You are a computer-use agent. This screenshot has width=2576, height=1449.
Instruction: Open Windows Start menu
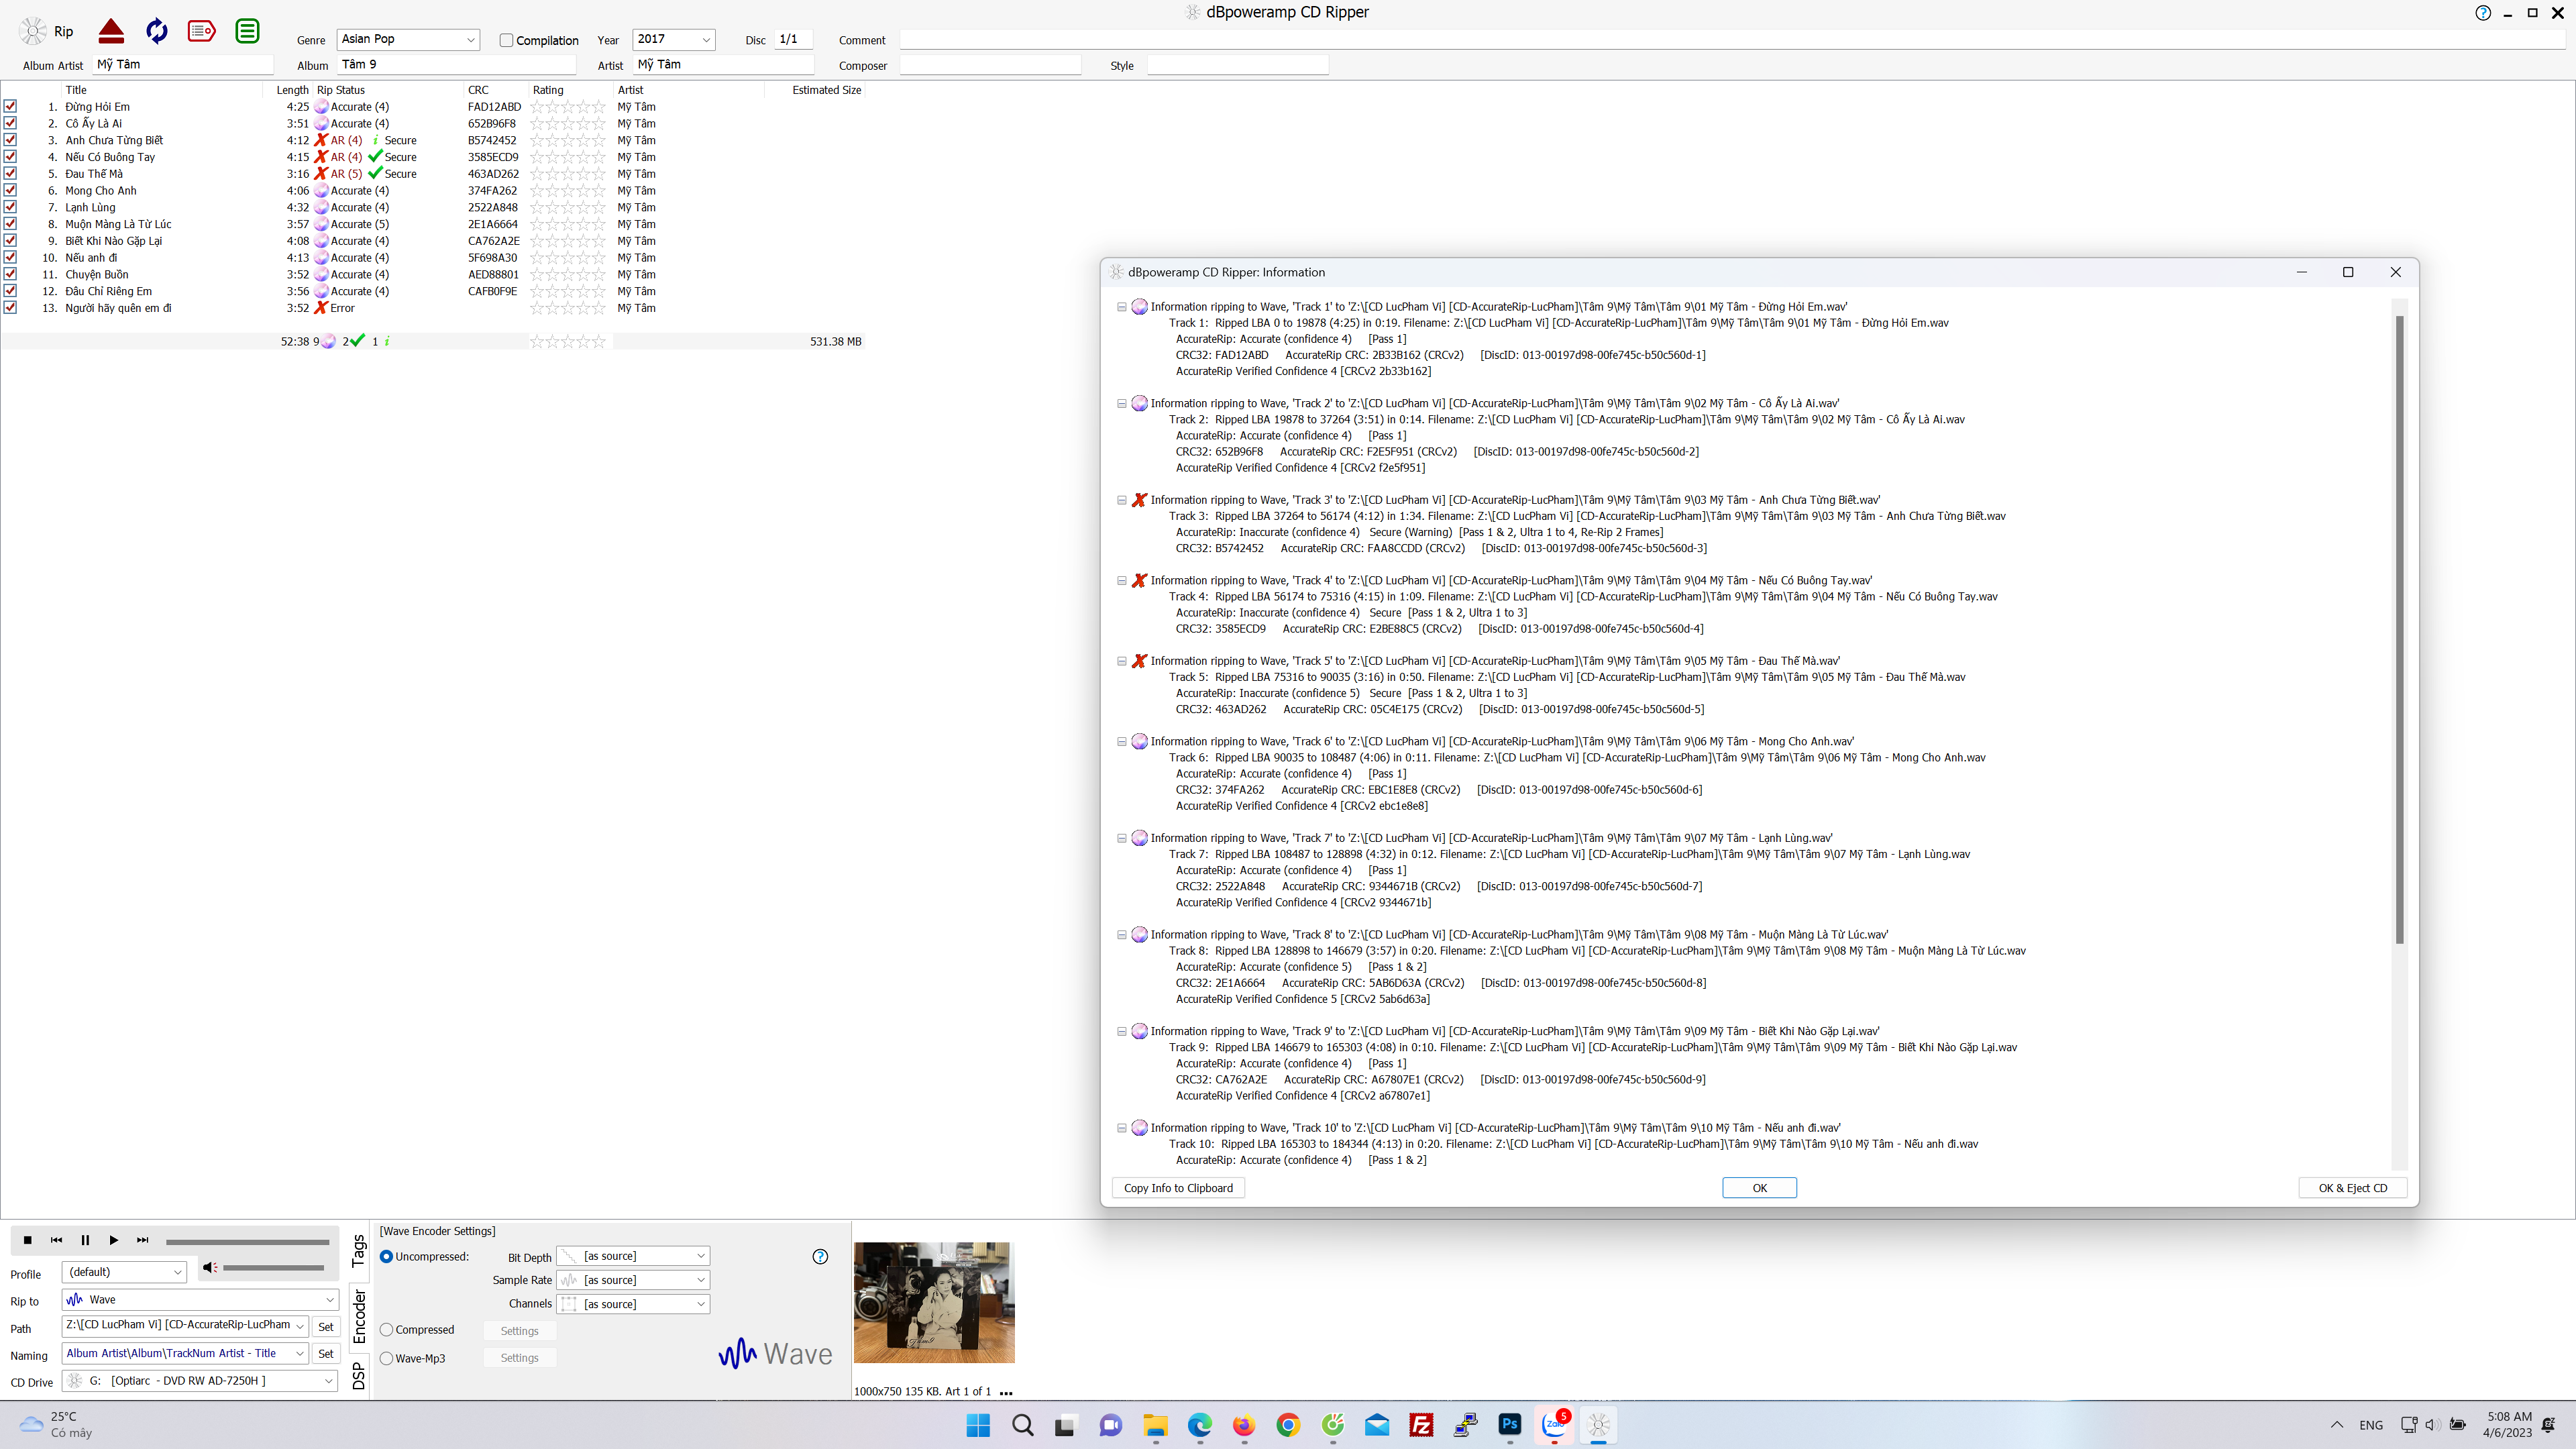coord(978,1425)
